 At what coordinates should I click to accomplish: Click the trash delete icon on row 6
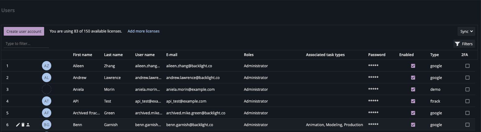[x=23, y=125]
